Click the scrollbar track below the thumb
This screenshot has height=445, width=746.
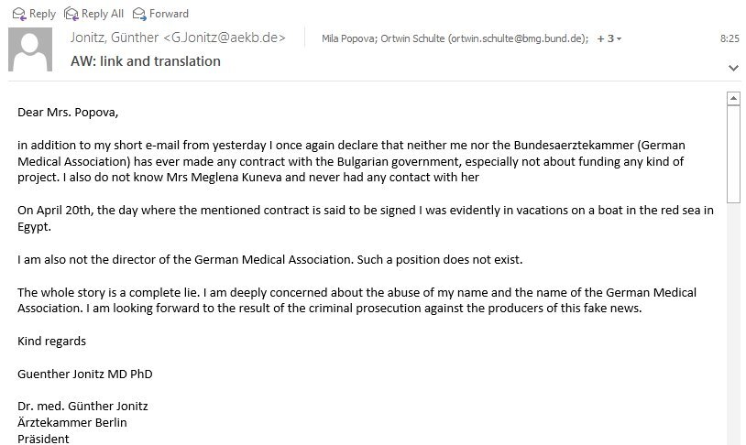point(733,323)
